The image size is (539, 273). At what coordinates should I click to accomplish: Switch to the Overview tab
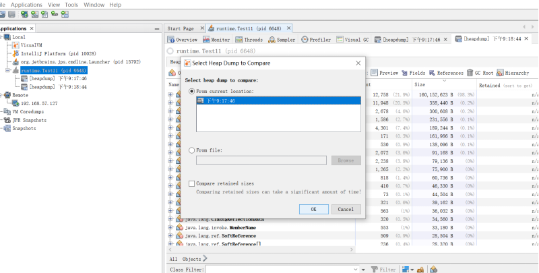pyautogui.click(x=183, y=40)
